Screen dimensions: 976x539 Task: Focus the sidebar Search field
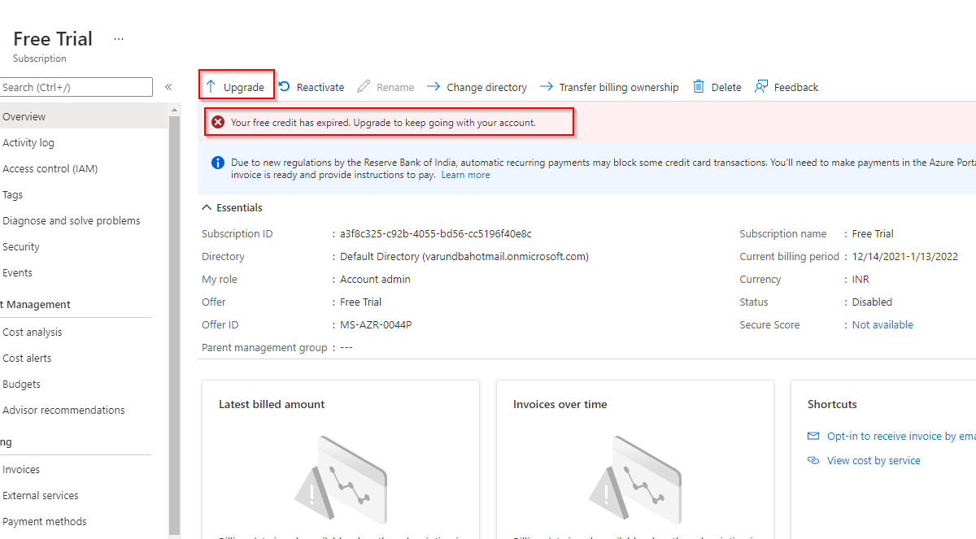pos(76,87)
